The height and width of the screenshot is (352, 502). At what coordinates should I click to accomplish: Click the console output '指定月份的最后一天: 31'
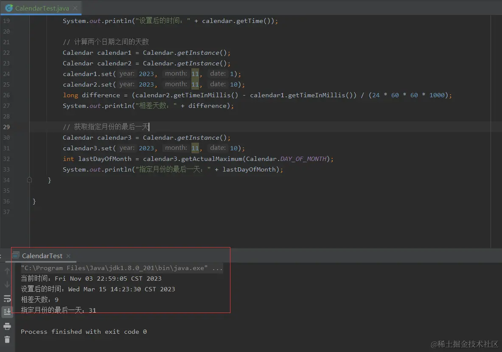58,310
